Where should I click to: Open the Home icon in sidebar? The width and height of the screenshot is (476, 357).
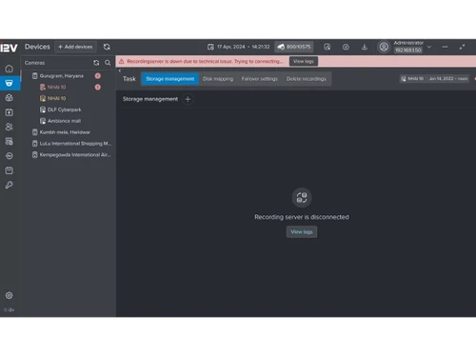coord(10,69)
